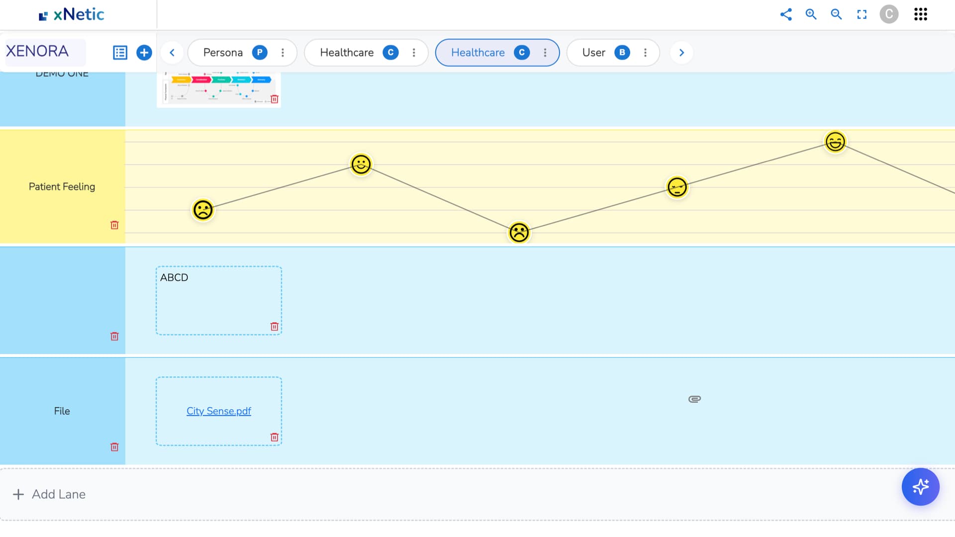Enter fullscreen mode
This screenshot has height=537, width=955.
862,14
